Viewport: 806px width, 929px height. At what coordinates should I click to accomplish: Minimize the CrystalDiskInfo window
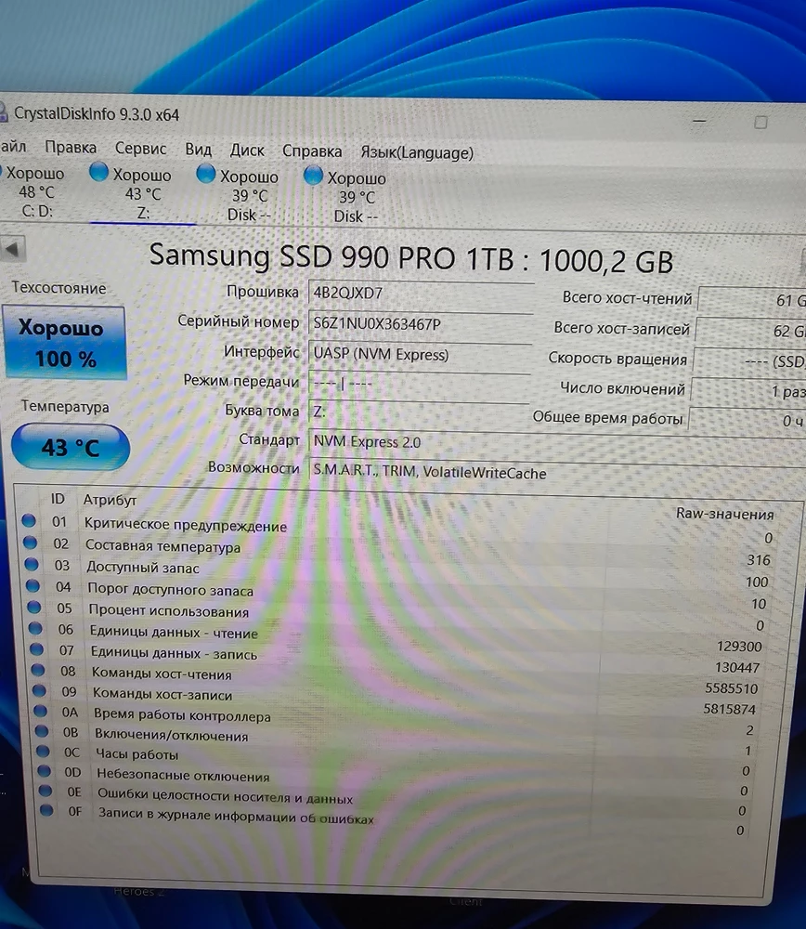coord(699,121)
